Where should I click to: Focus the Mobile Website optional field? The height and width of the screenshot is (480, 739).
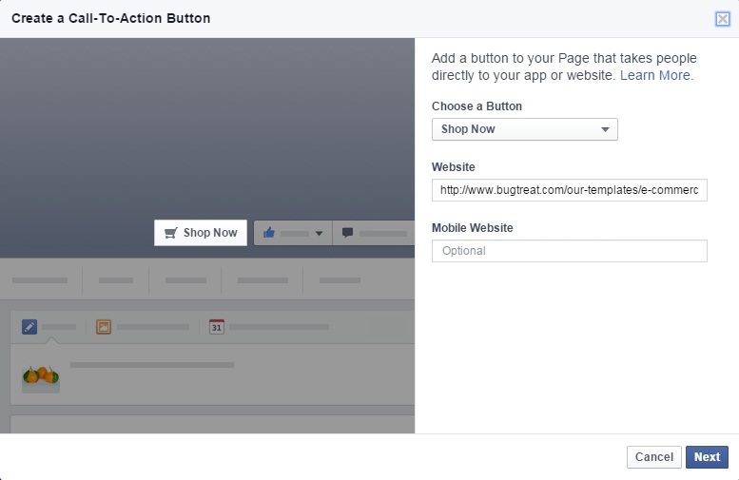(x=569, y=251)
